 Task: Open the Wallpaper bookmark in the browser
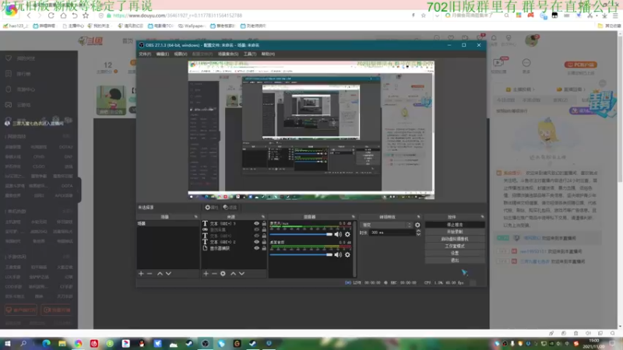[x=191, y=26]
